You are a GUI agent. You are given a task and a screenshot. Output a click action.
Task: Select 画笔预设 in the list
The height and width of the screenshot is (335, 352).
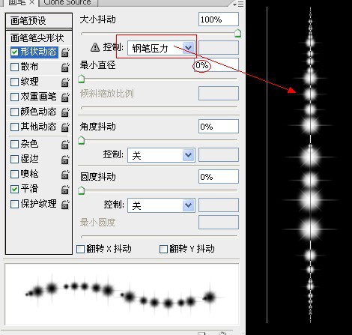[39, 21]
